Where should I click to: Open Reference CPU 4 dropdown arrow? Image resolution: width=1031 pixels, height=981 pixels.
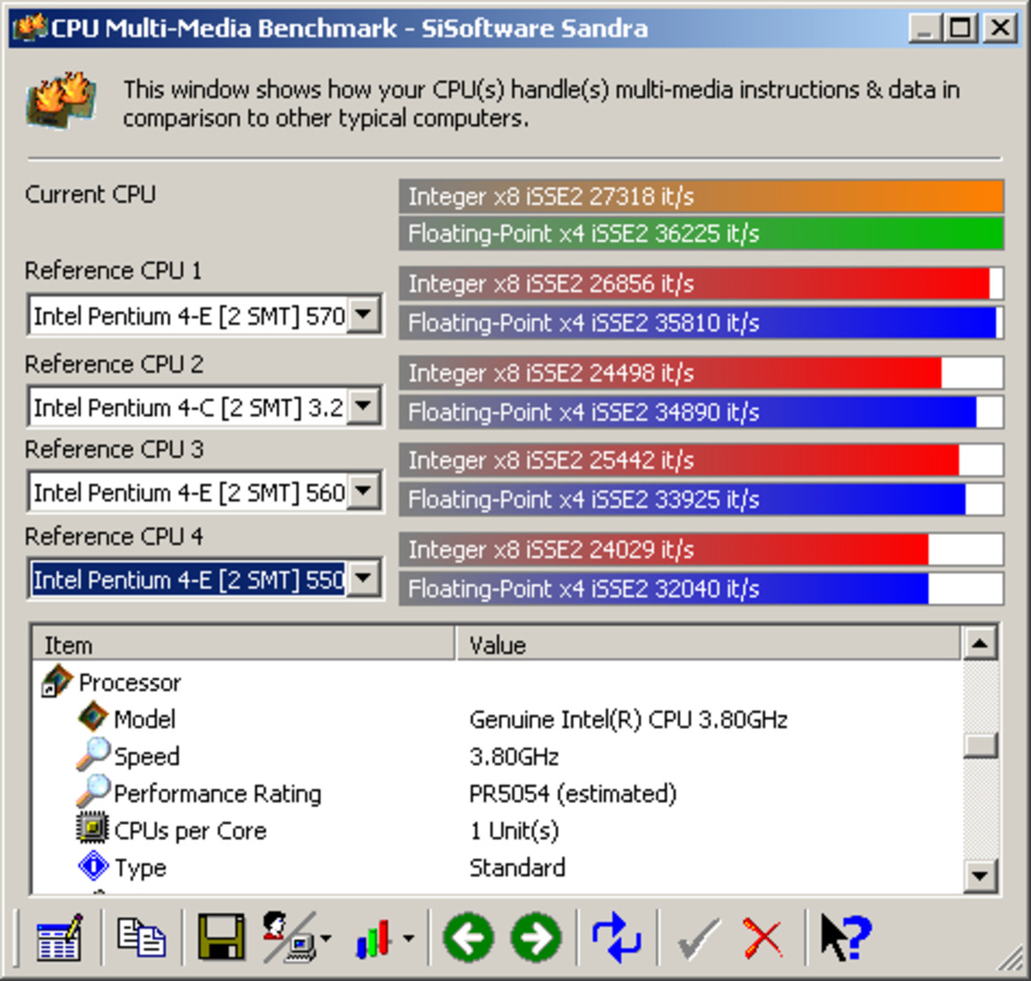[x=363, y=579]
